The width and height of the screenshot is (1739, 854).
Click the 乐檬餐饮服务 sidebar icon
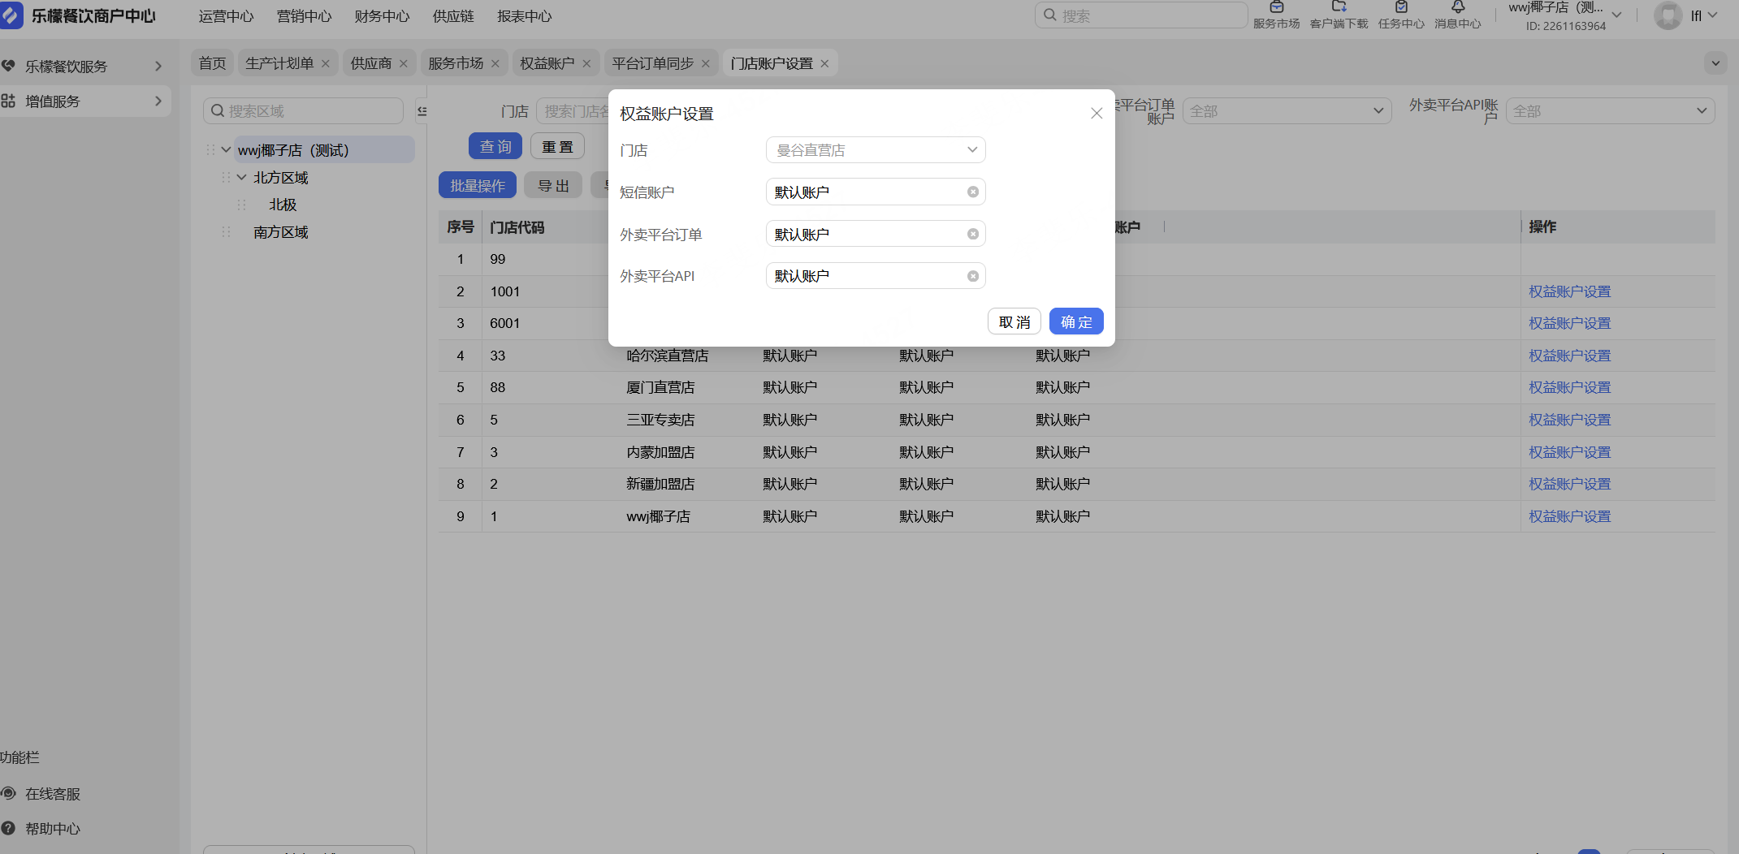pos(8,66)
